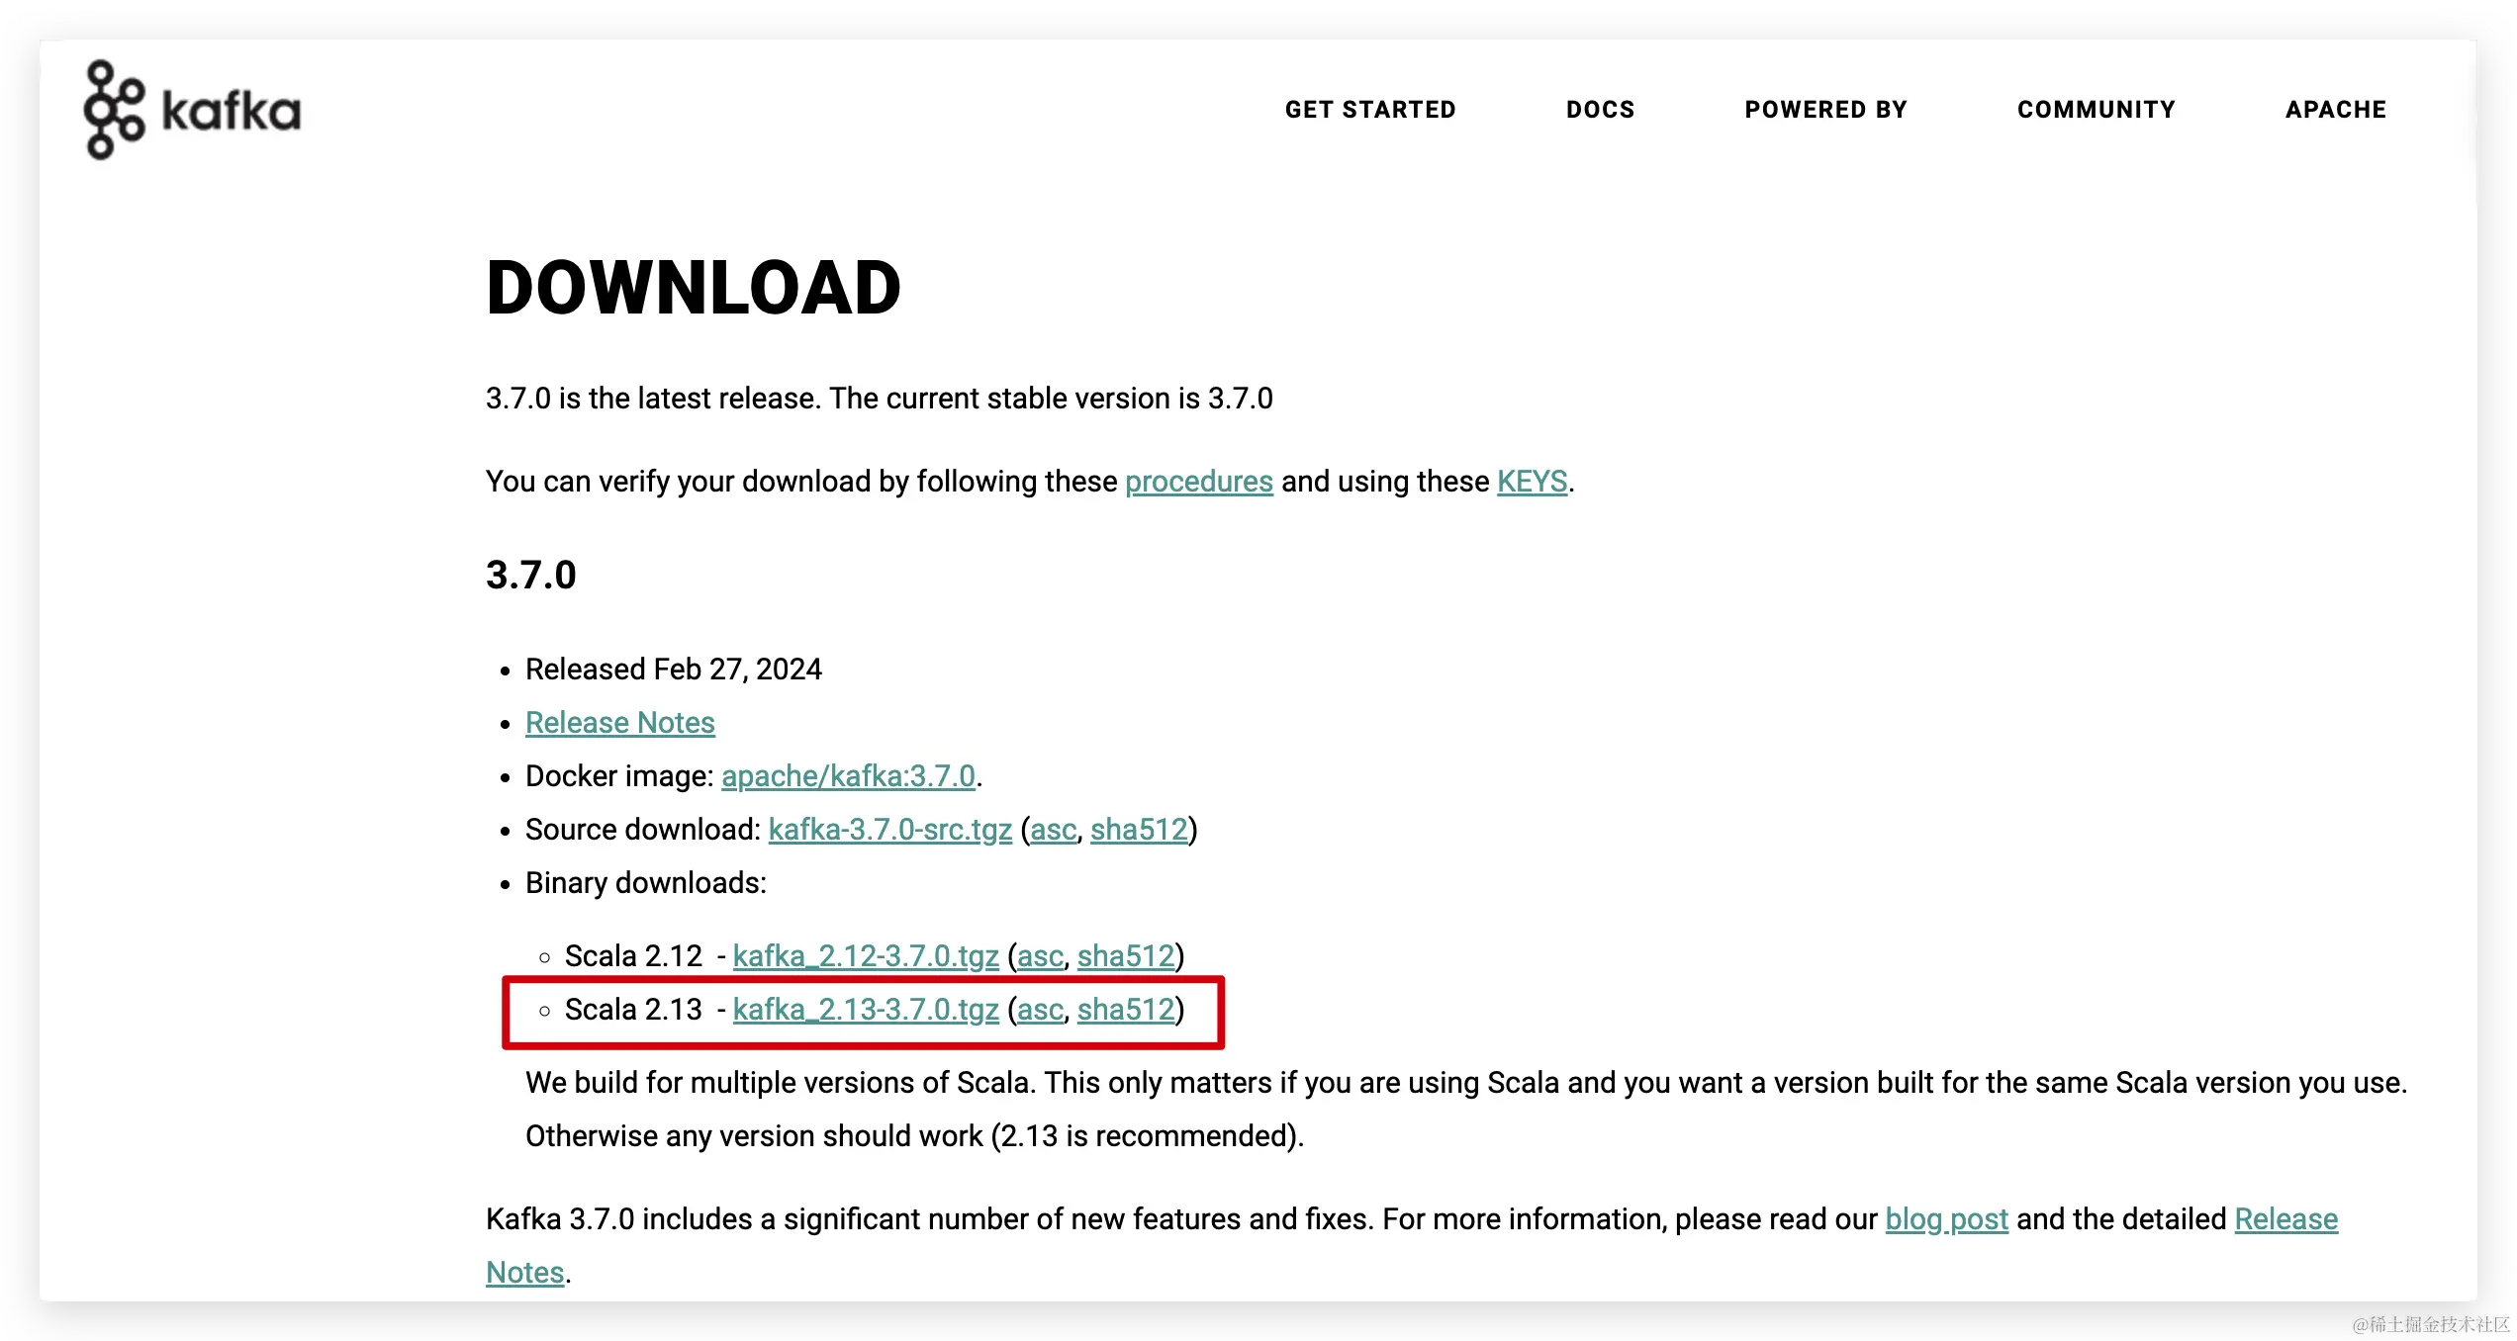
Task: Open sha512 checksum for Scala 2.12 binary
Action: (x=1126, y=956)
